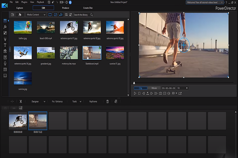Click the split clip scissors icon
The height and width of the screenshot is (158, 238).
tap(20, 101)
